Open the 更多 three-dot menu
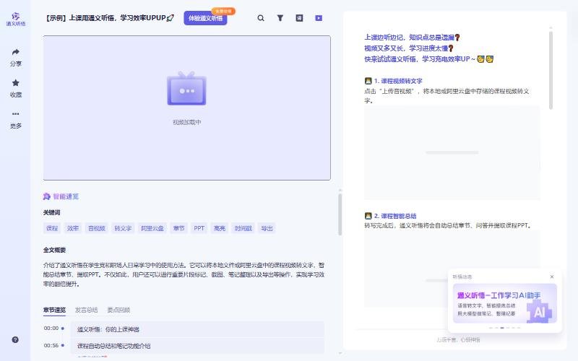Image resolution: width=578 pixels, height=361 pixels. [15, 114]
